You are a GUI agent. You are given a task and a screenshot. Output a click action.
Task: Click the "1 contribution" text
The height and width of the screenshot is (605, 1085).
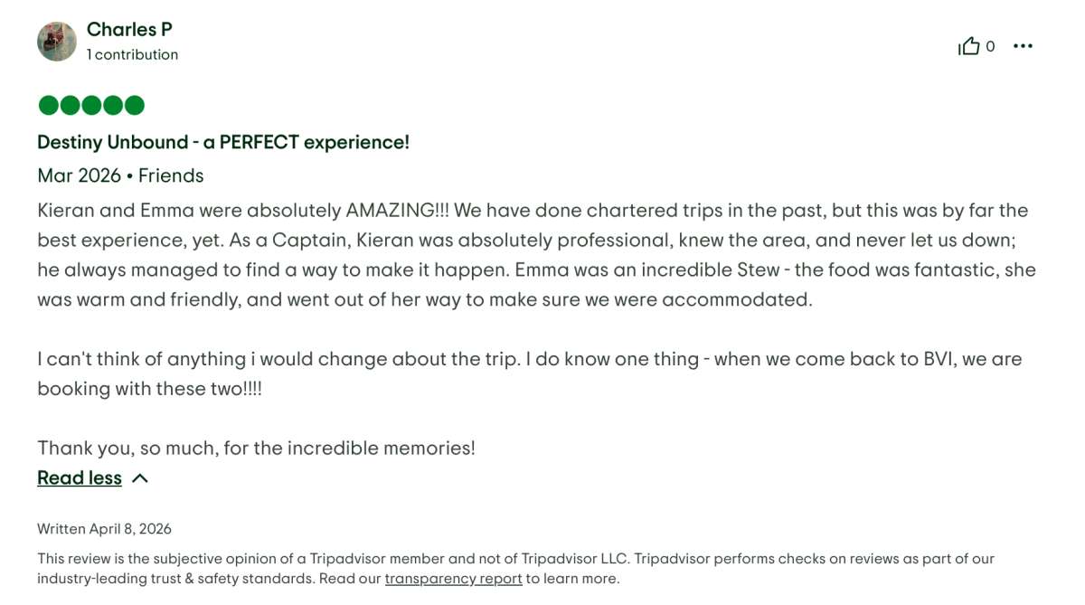pos(132,54)
